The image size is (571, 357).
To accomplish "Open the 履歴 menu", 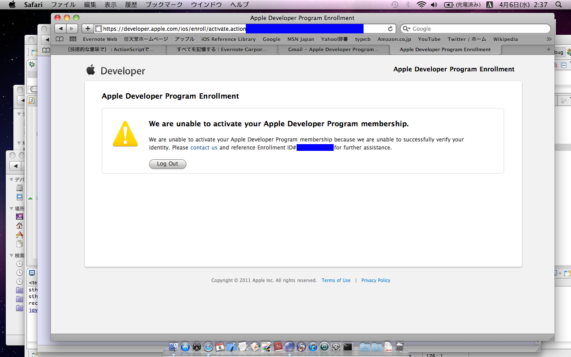I will tap(131, 4).
